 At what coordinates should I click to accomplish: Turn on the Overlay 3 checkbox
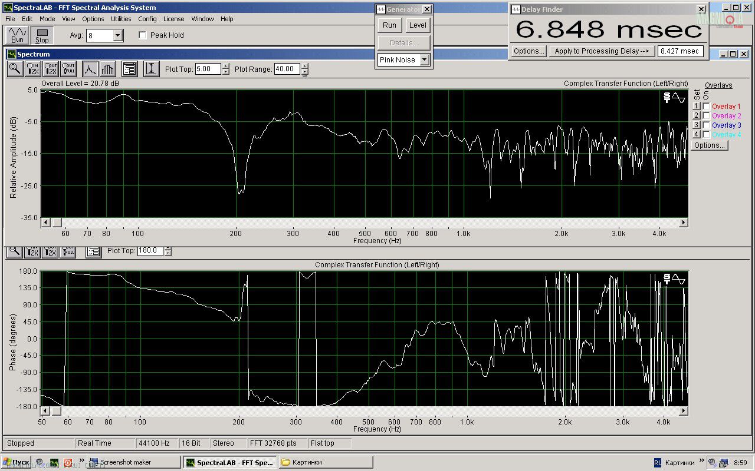click(x=706, y=125)
